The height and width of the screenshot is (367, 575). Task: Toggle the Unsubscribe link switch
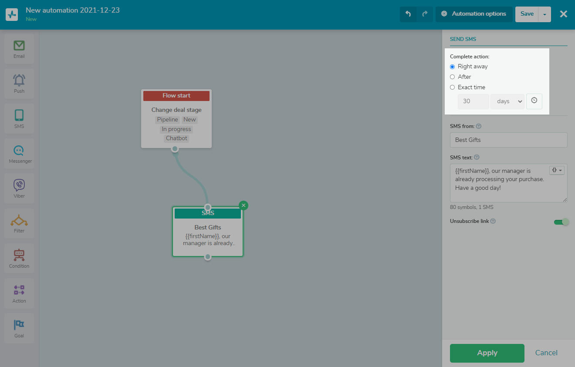561,222
